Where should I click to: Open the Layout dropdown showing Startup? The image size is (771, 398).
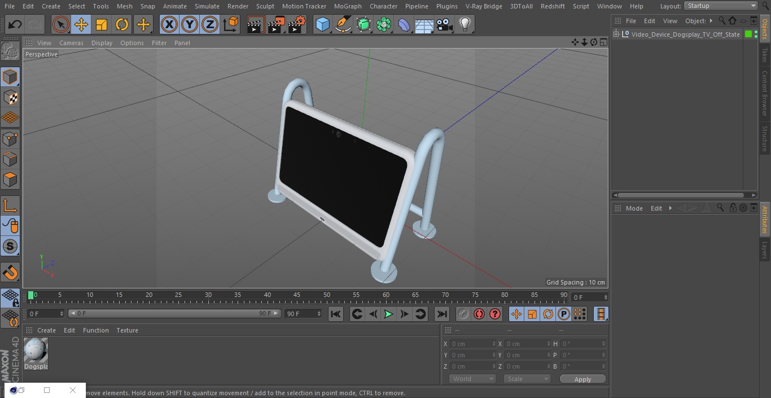[721, 6]
